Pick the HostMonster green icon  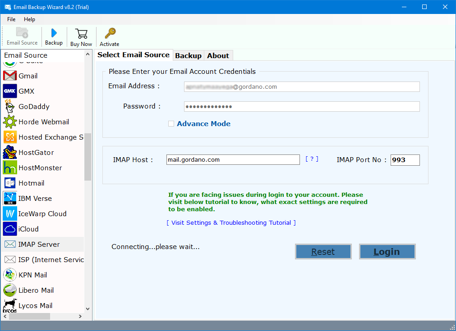click(10, 168)
